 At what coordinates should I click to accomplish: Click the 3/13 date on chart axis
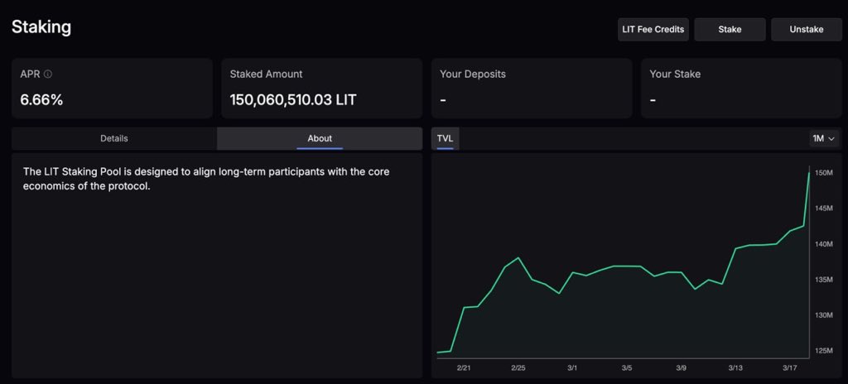tap(735, 367)
